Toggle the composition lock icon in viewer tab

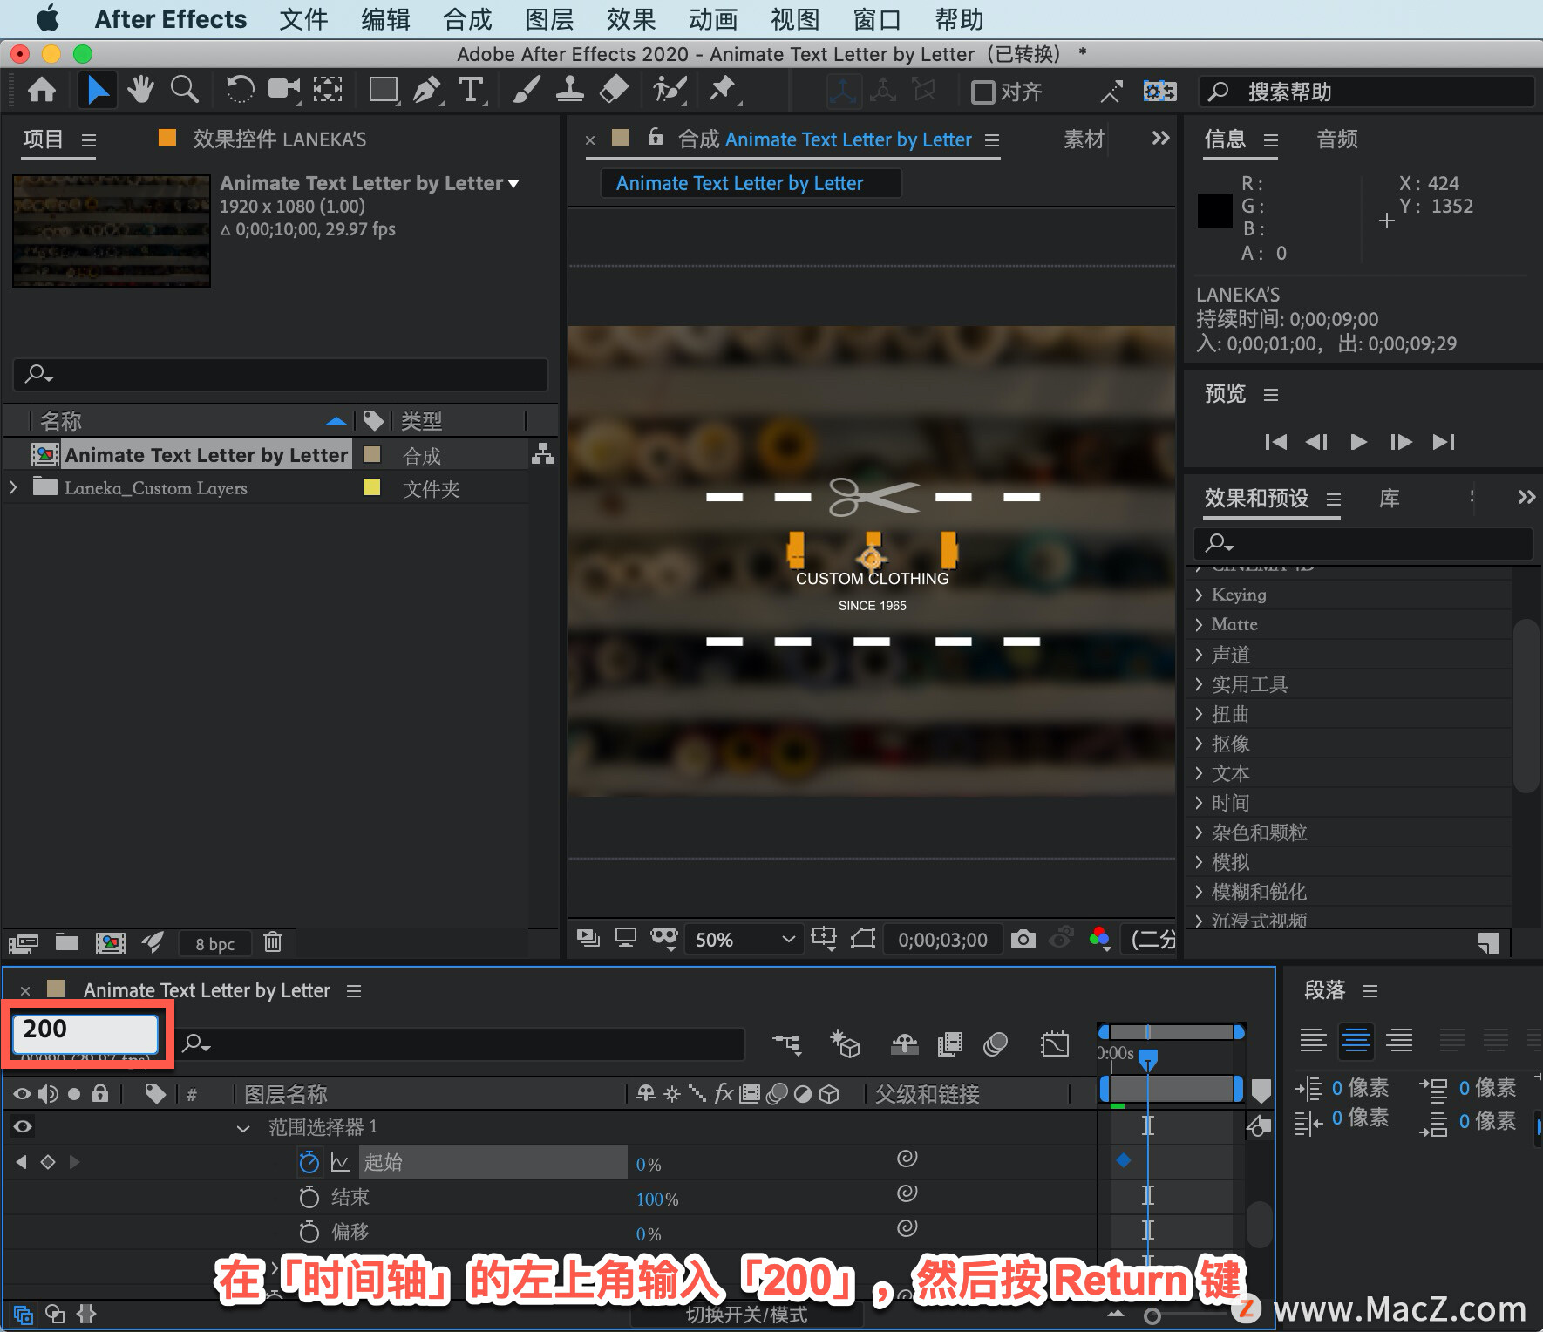coord(656,137)
